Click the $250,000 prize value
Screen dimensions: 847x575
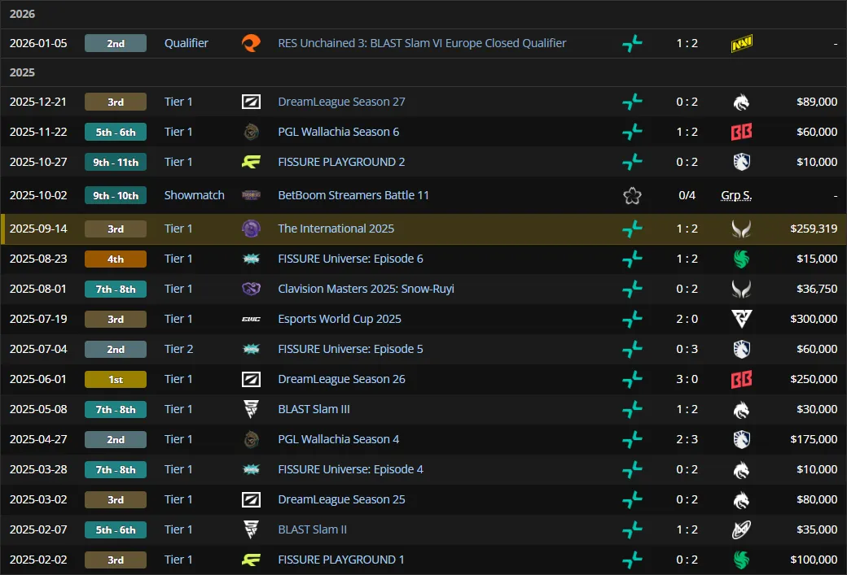(814, 379)
